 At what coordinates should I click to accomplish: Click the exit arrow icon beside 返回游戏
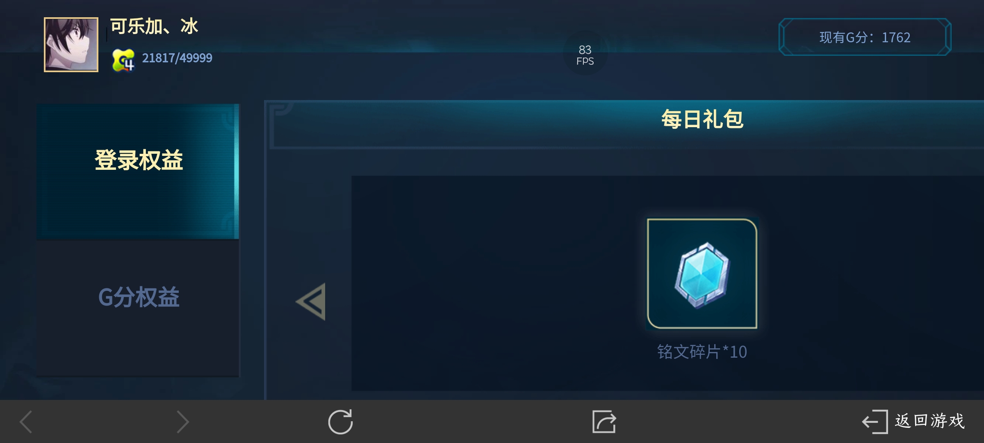[875, 422]
